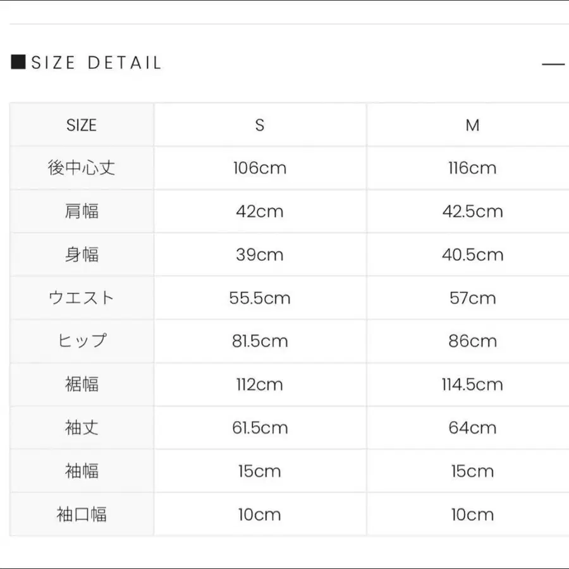
Task: Click the 106cm value cell
Action: point(260,168)
